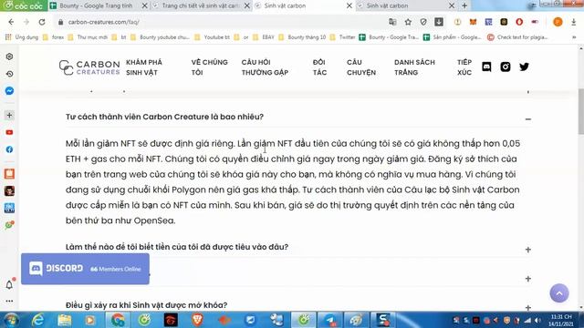584x328 pixels.
Task: Open Facebook from the sidebar
Action: click(9, 149)
